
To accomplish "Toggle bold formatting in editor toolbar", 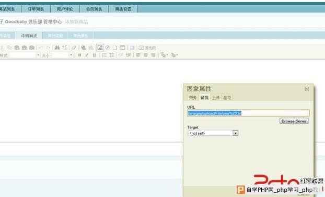I will point(79,55).
